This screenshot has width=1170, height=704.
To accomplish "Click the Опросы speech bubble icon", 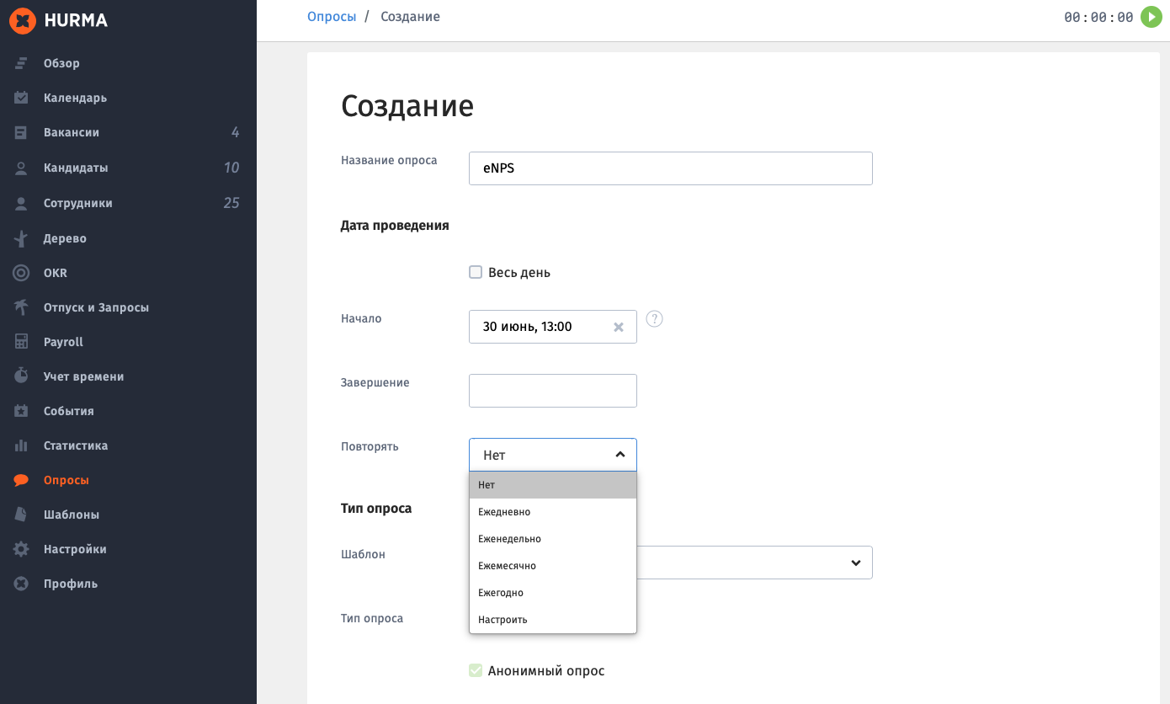I will pos(22,480).
